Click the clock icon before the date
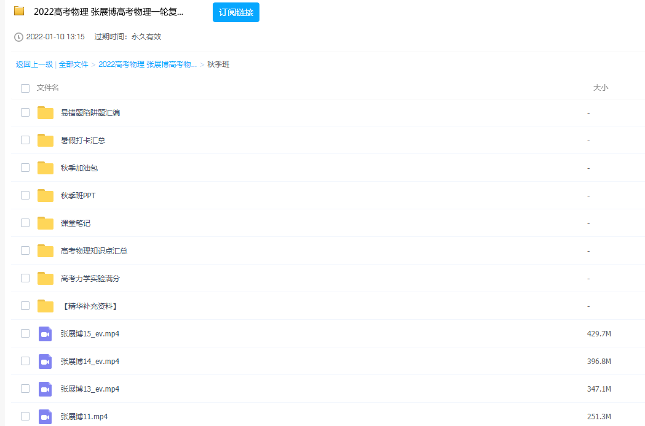 tap(18, 36)
